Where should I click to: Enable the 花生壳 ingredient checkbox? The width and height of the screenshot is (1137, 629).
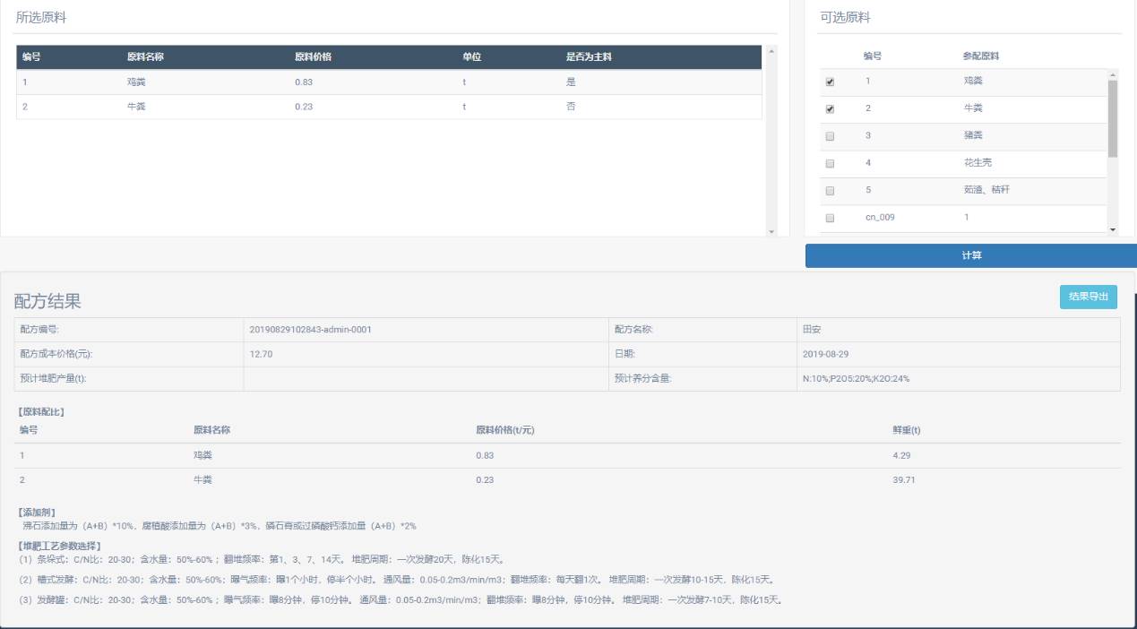[830, 164]
